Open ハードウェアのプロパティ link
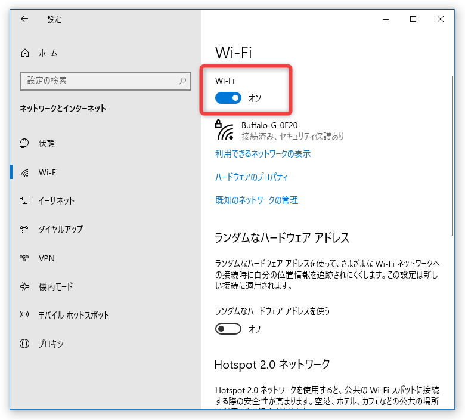The height and width of the screenshot is (420, 465). [252, 177]
